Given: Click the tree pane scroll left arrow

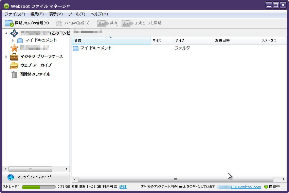Looking at the screenshot, I should (5, 169).
